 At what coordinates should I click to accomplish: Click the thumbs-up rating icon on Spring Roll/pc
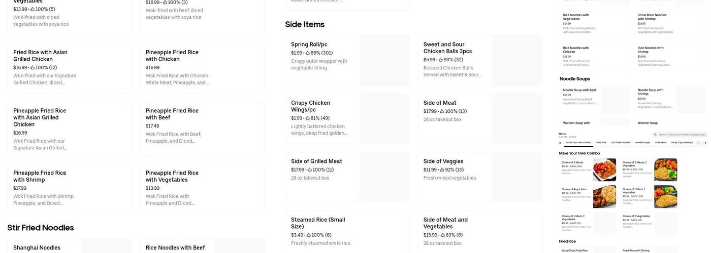pyautogui.click(x=307, y=53)
